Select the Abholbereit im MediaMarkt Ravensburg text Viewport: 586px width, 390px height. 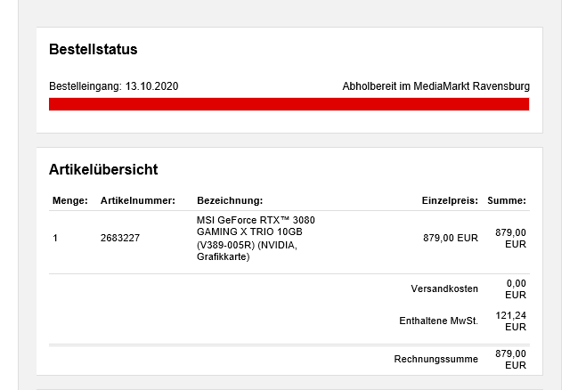(x=435, y=86)
